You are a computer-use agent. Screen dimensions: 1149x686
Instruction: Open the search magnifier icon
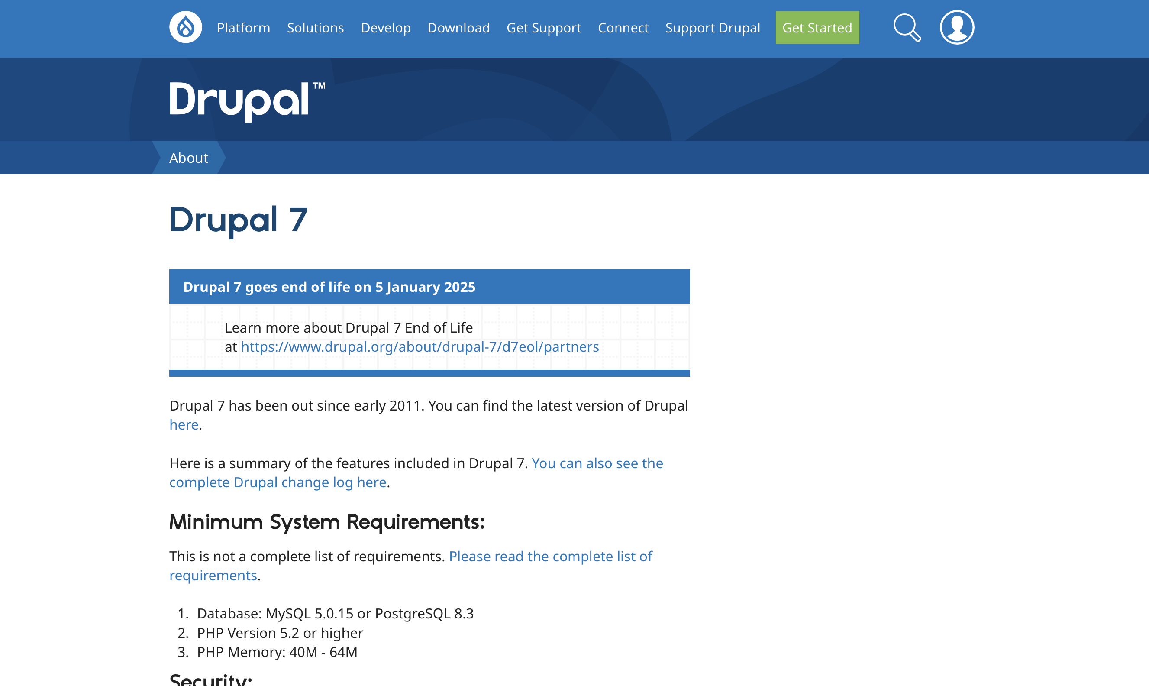(x=907, y=28)
